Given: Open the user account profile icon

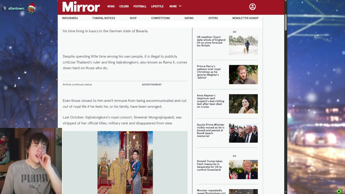Looking at the screenshot, I should pos(252,7).
